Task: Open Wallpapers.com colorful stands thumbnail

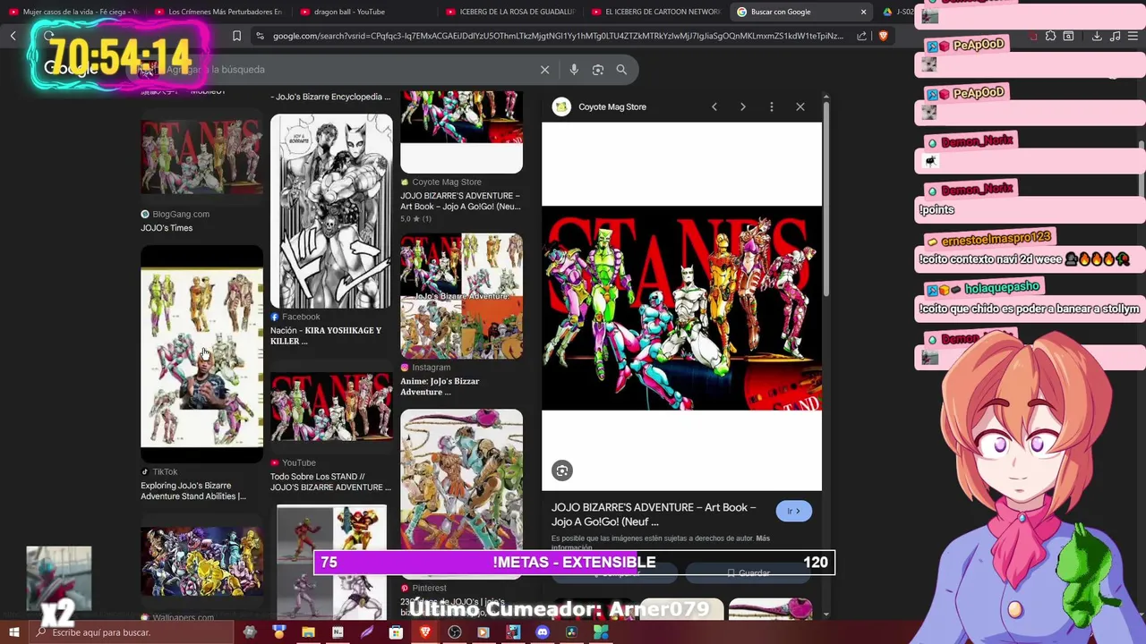Action: click(x=201, y=562)
